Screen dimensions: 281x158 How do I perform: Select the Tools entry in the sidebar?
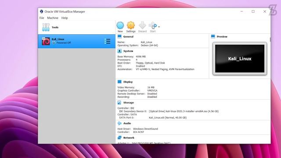76,27
